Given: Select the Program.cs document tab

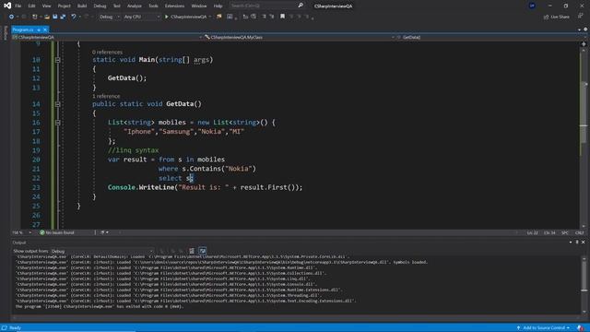Looking at the screenshot, I should (23, 30).
